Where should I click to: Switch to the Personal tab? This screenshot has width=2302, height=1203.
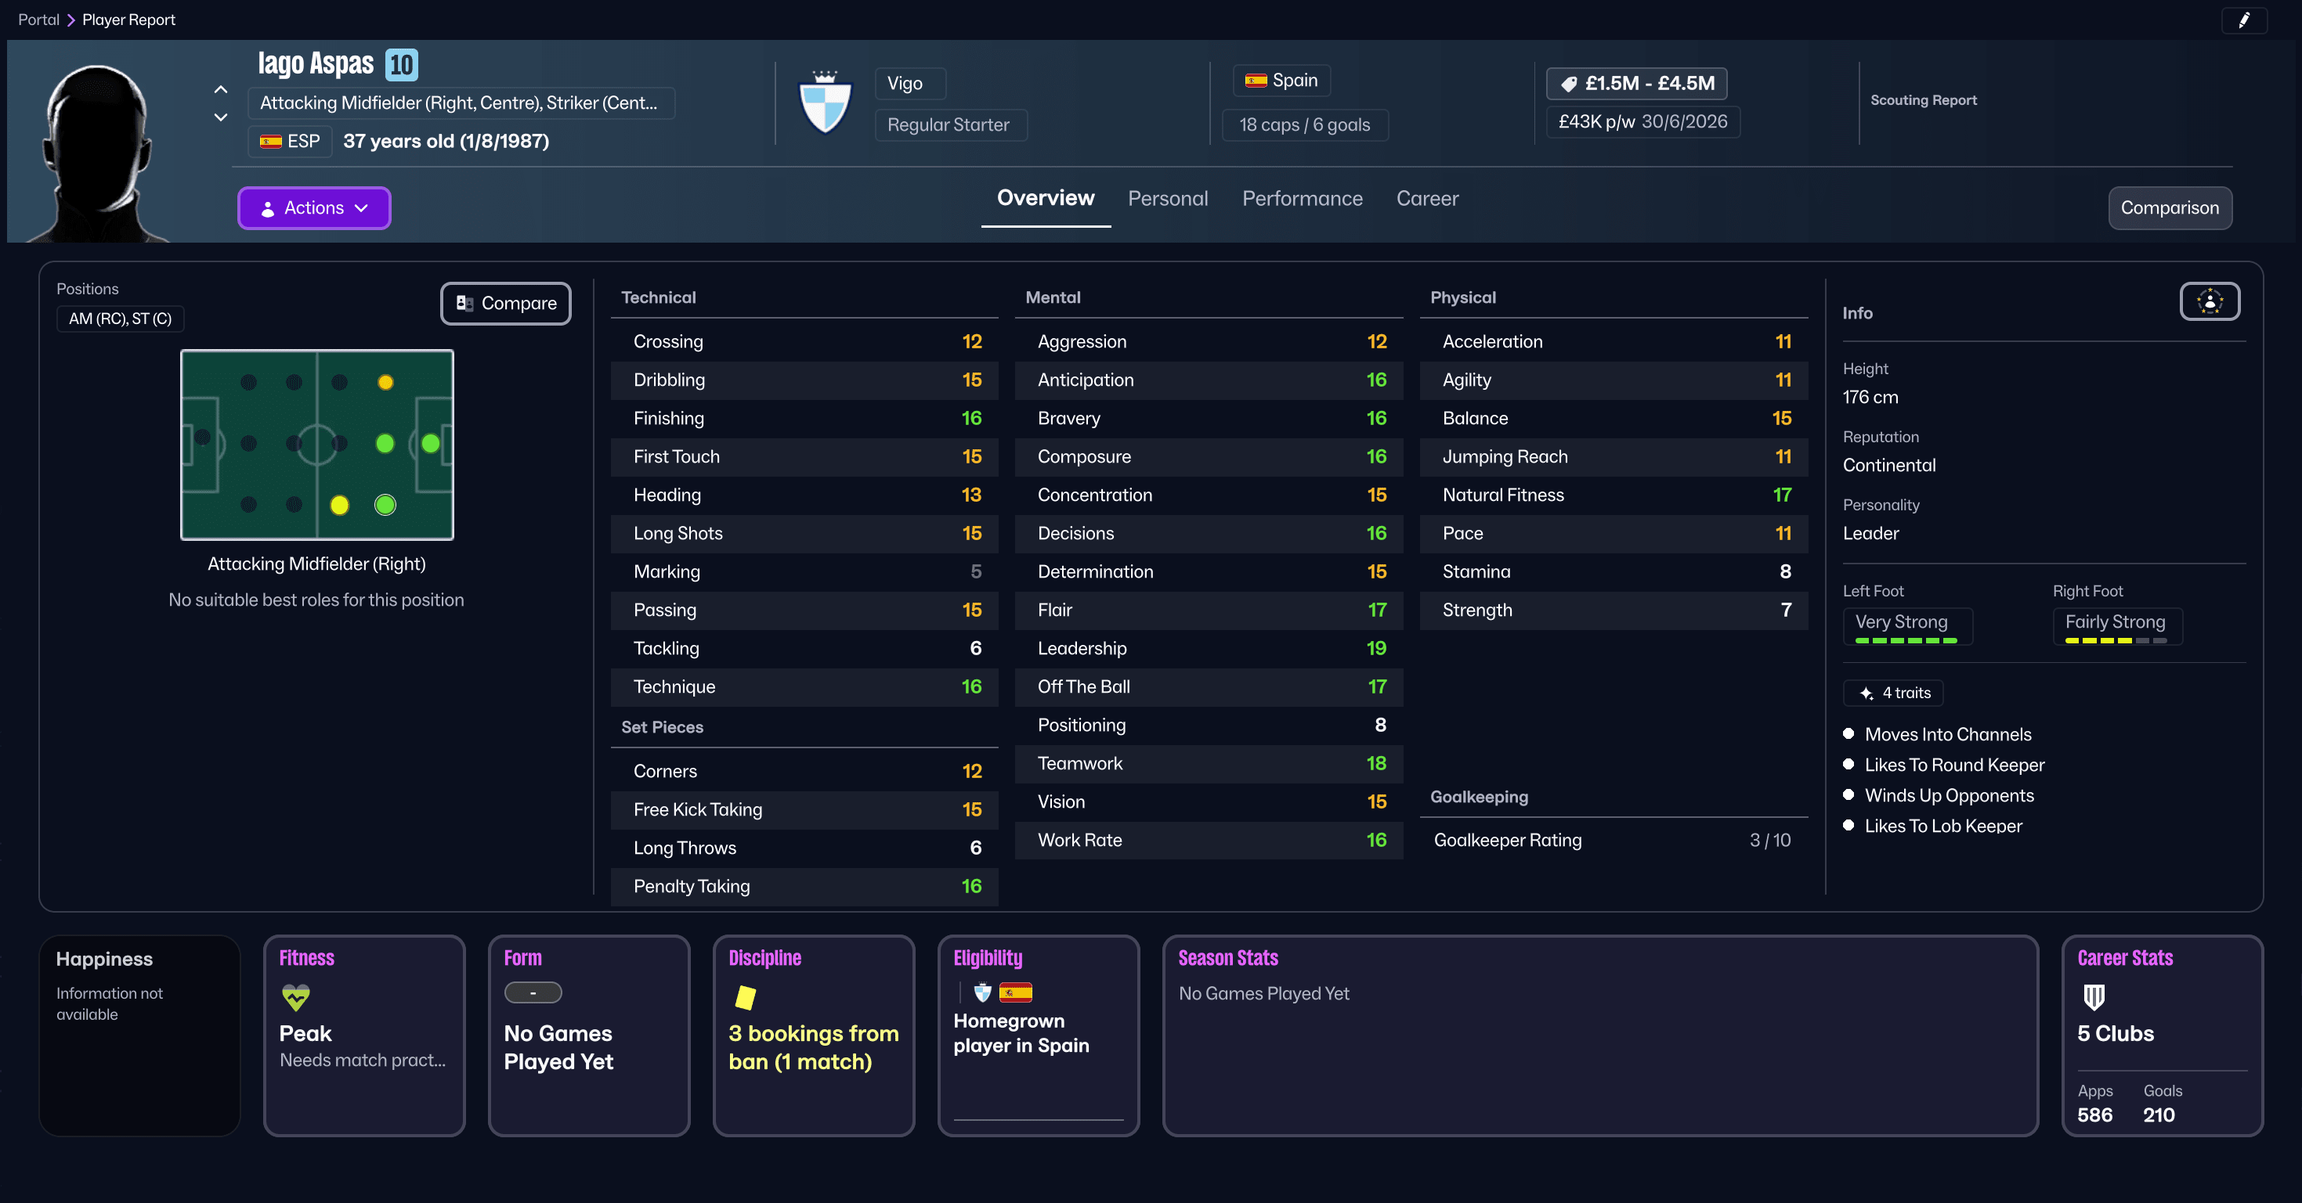(x=1168, y=198)
